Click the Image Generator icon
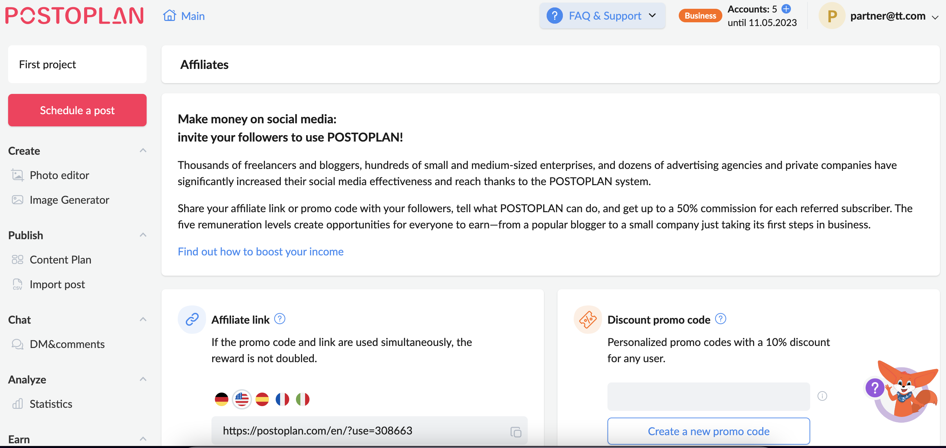The height and width of the screenshot is (448, 946). pyautogui.click(x=17, y=200)
